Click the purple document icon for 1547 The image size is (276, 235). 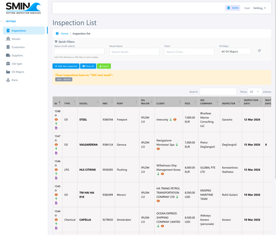(x=56, y=153)
